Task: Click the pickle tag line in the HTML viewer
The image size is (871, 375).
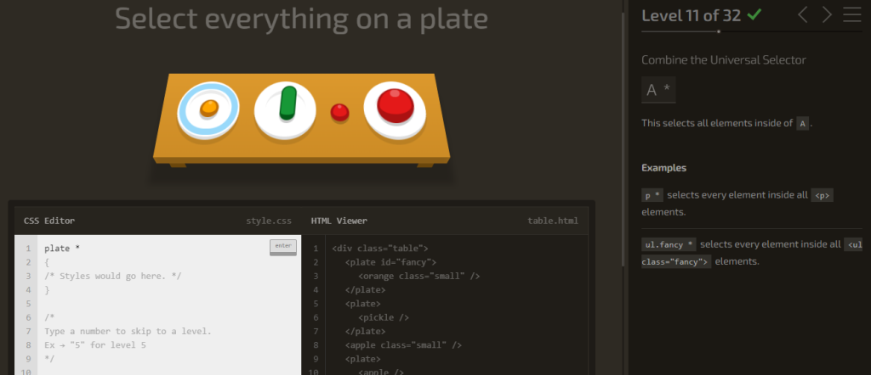Action: (384, 317)
